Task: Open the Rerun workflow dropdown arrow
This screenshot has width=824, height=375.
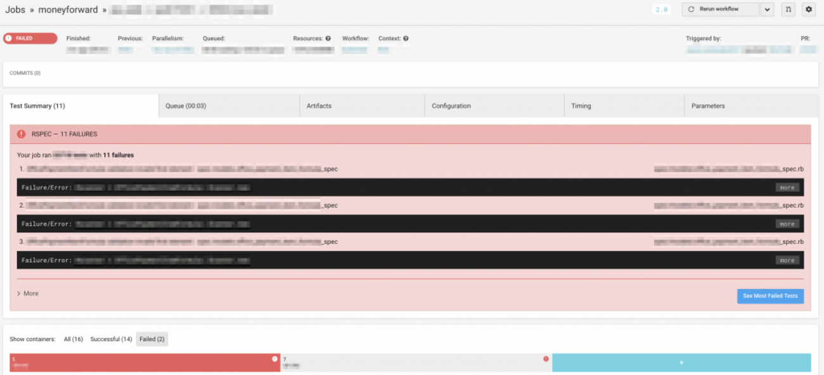Action: click(x=767, y=10)
